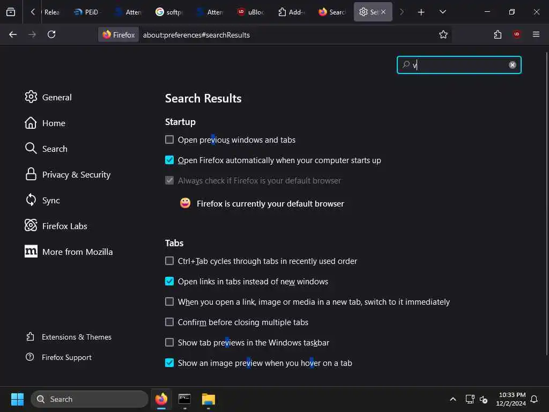Open the terminal app from the taskbar
Viewport: 549px width, 412px height.
[184, 399]
